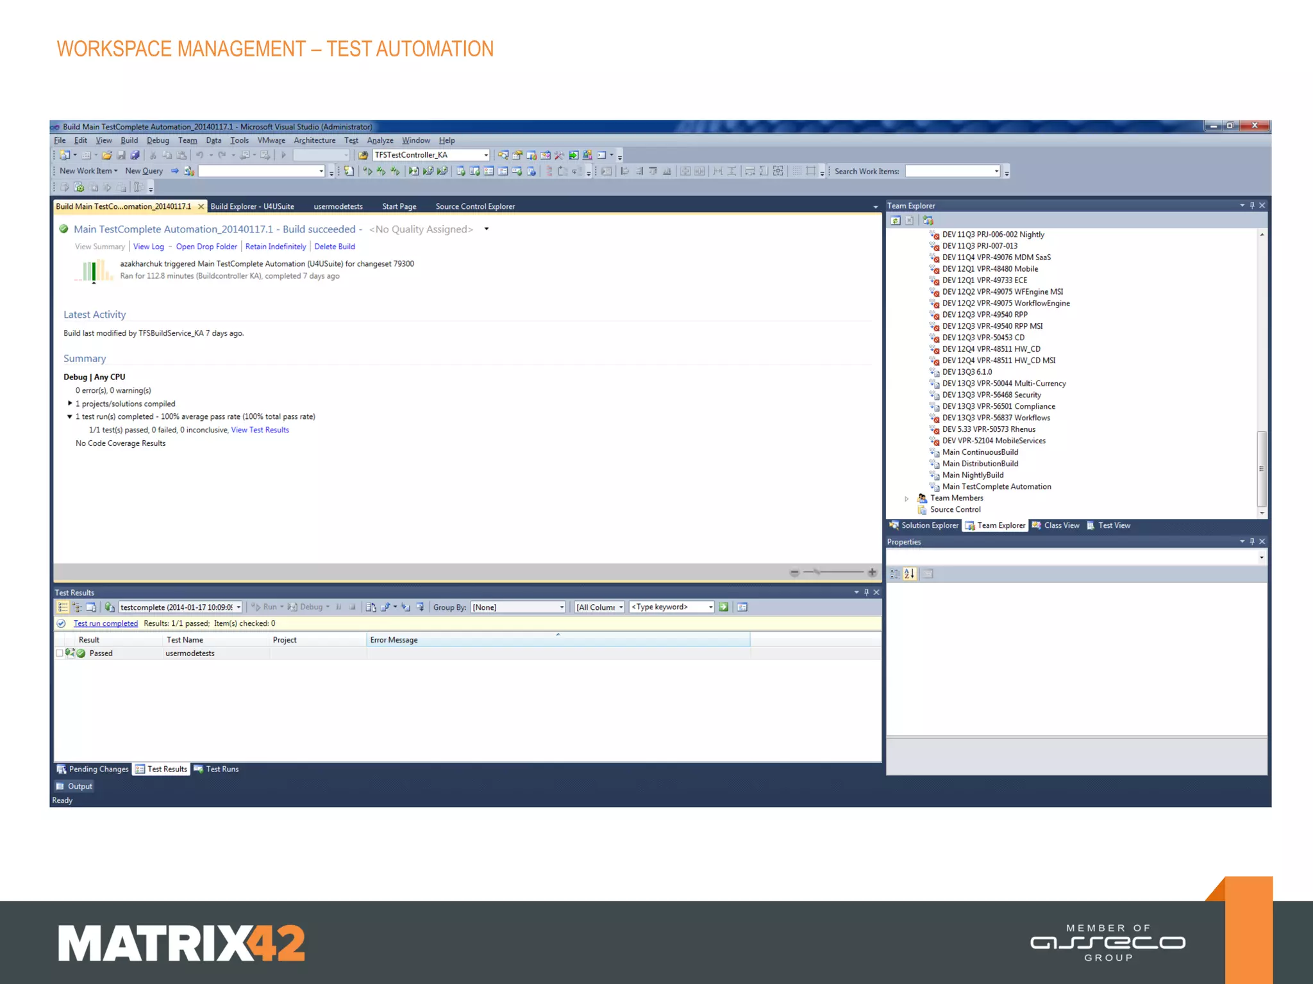This screenshot has height=984, width=1313.
Task: Click the green build succeeded status icon
Action: tap(63, 229)
